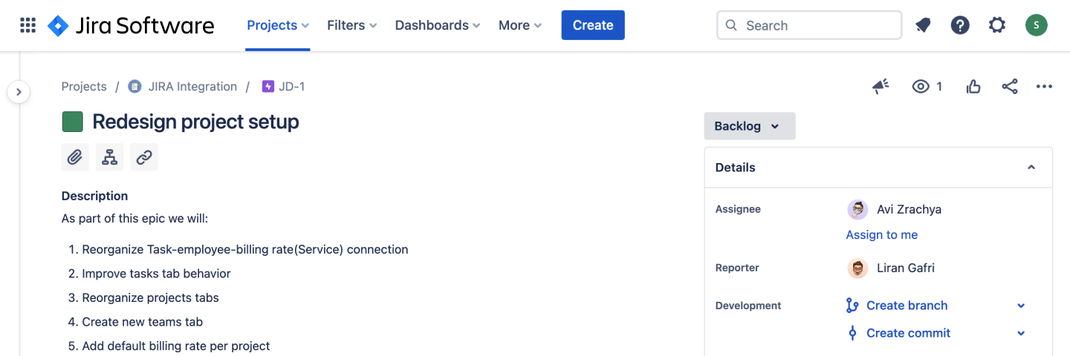Image resolution: width=1070 pixels, height=356 pixels.
Task: Toggle watching this issue via eye icon
Action: [x=921, y=87]
